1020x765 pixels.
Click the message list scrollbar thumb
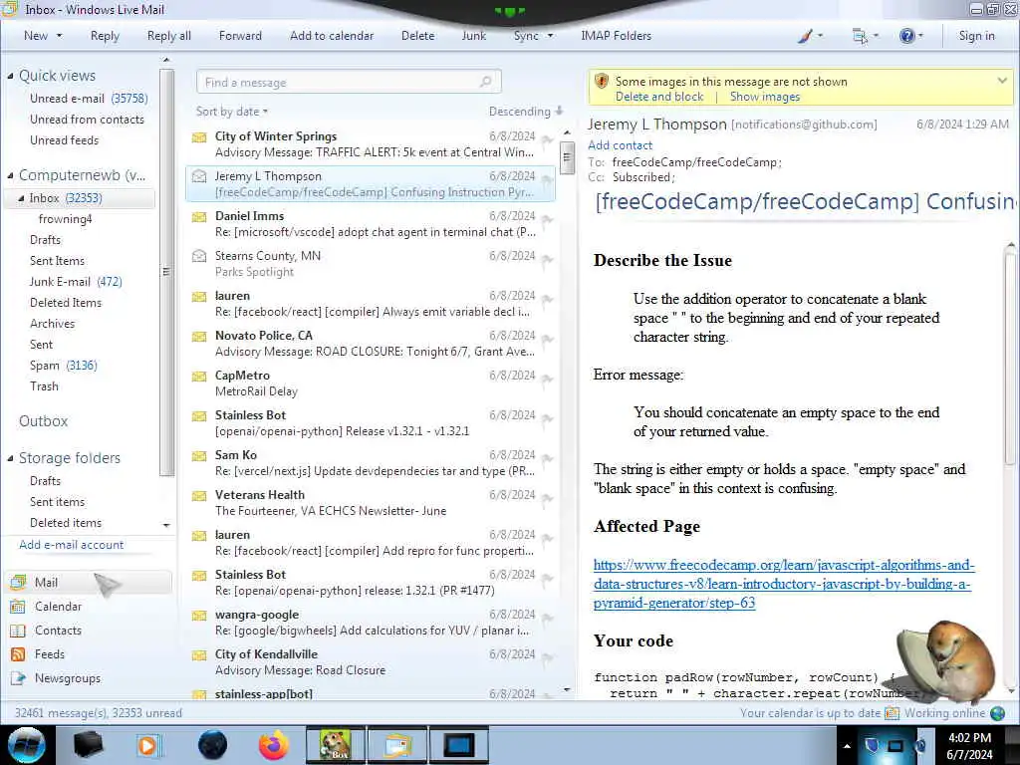click(567, 157)
